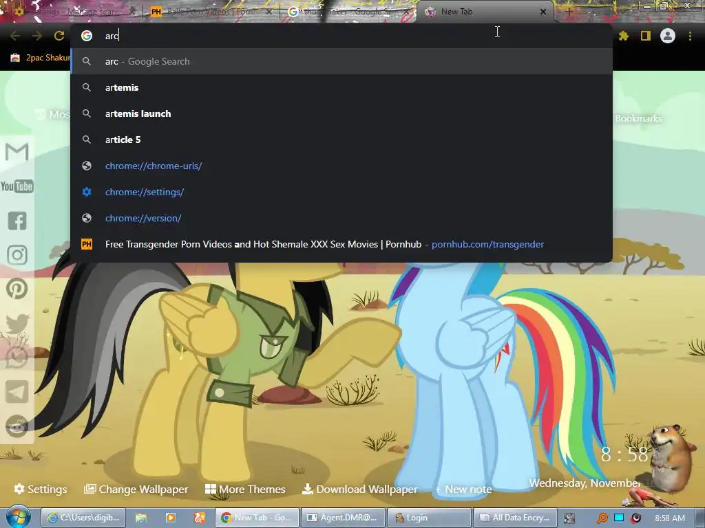Open Gmail from the sidebar
This screenshot has height=528, width=705.
[x=17, y=152]
